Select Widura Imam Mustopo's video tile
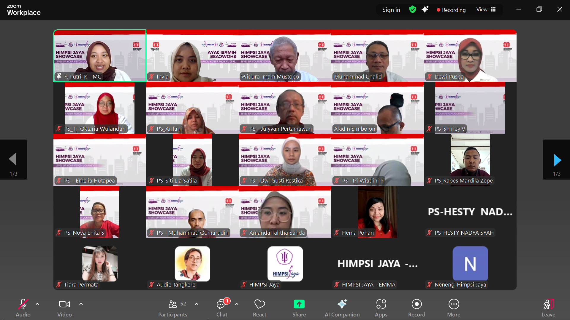The height and width of the screenshot is (320, 570). (x=285, y=56)
